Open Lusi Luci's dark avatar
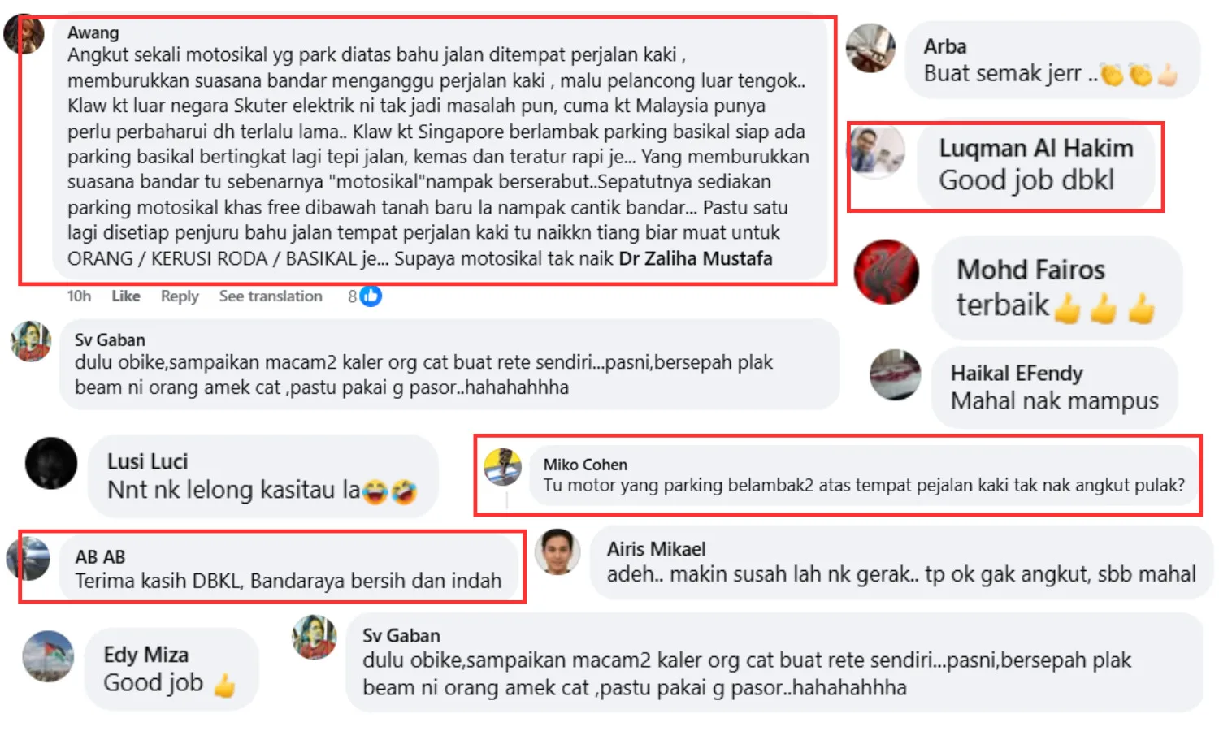 51,464
